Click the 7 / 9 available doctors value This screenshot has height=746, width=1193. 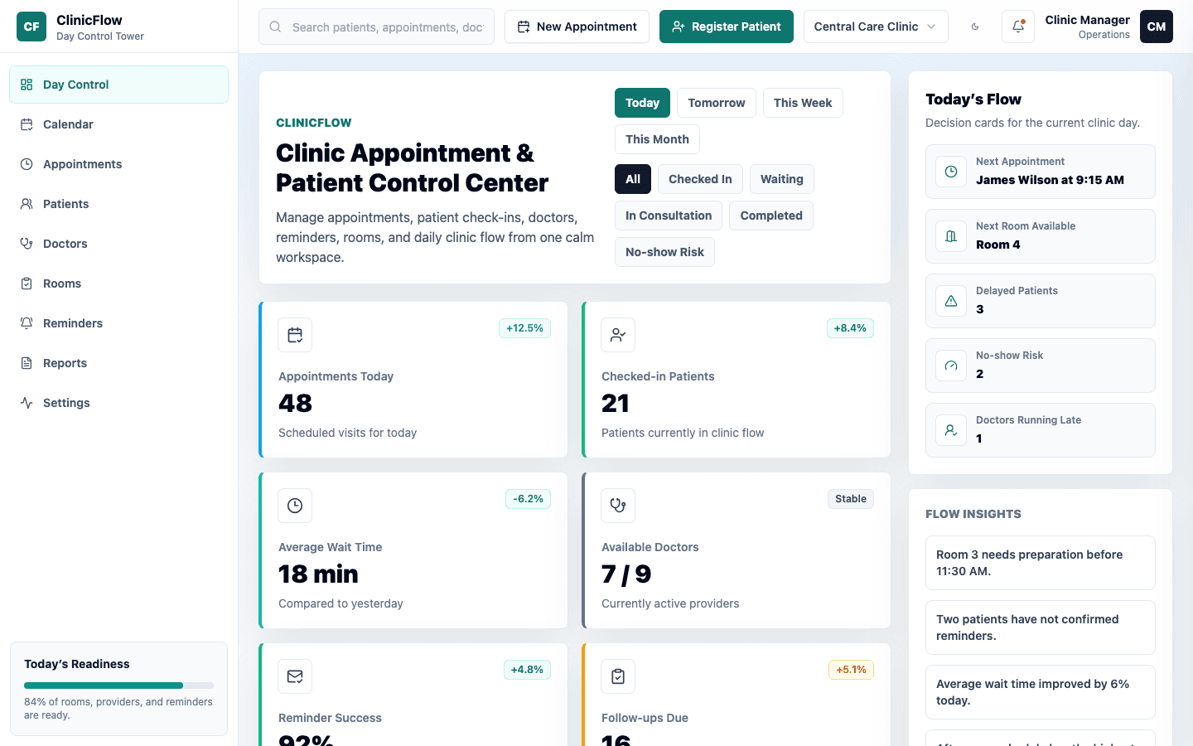coord(626,574)
